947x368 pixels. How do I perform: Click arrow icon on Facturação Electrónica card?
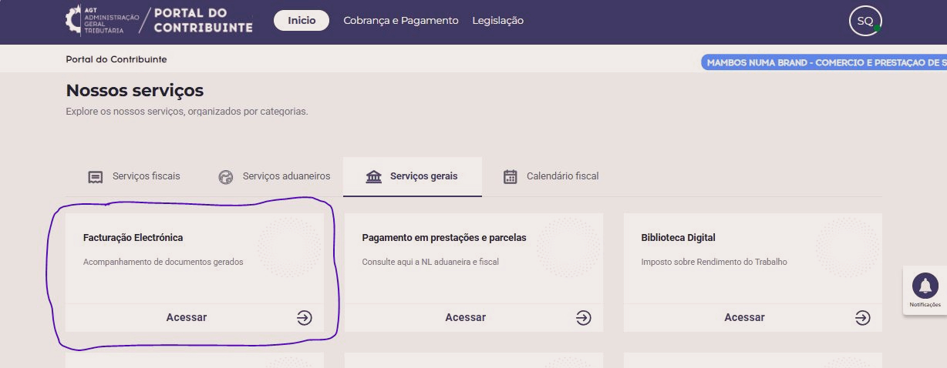[305, 317]
